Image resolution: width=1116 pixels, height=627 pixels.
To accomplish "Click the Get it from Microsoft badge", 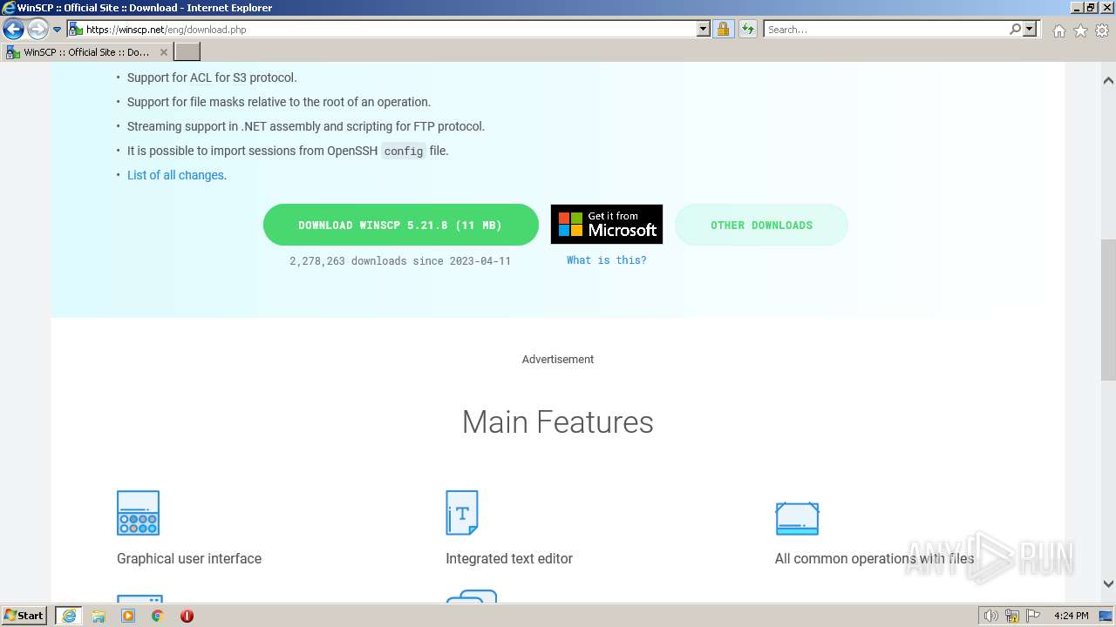I will [607, 225].
